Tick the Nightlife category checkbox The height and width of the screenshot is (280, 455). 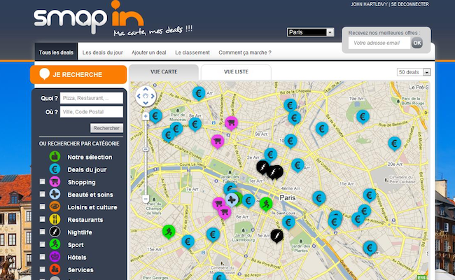[43, 232]
